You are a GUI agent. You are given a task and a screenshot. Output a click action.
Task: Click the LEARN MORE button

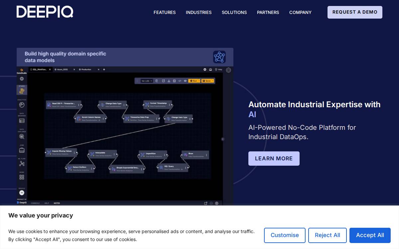tap(274, 159)
